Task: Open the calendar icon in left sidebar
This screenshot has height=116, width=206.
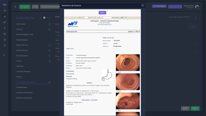Action: (5, 11)
